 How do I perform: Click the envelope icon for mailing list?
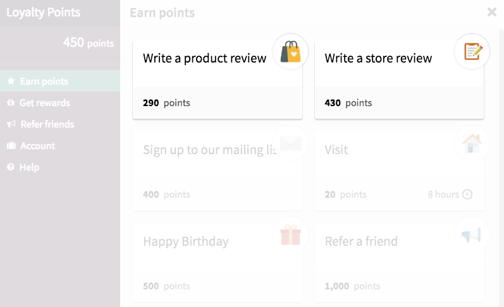pos(290,143)
